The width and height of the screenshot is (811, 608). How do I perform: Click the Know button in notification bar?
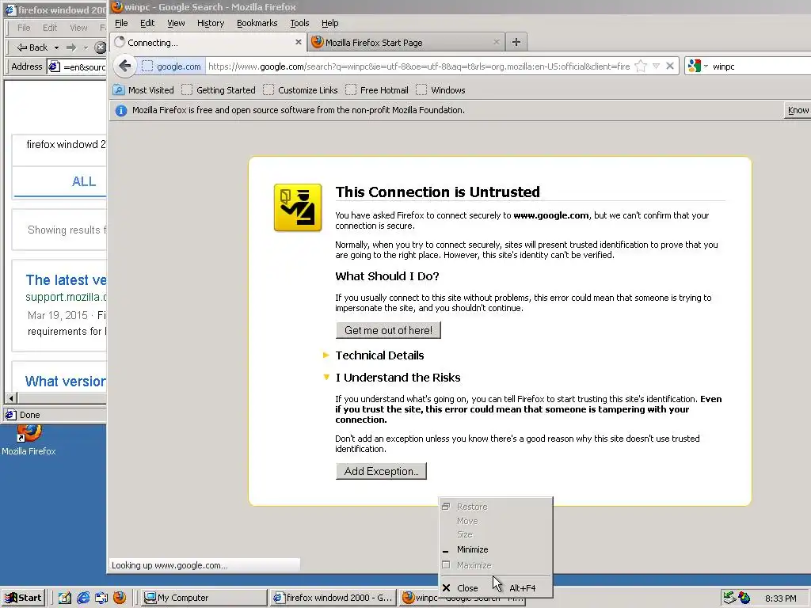(798, 110)
